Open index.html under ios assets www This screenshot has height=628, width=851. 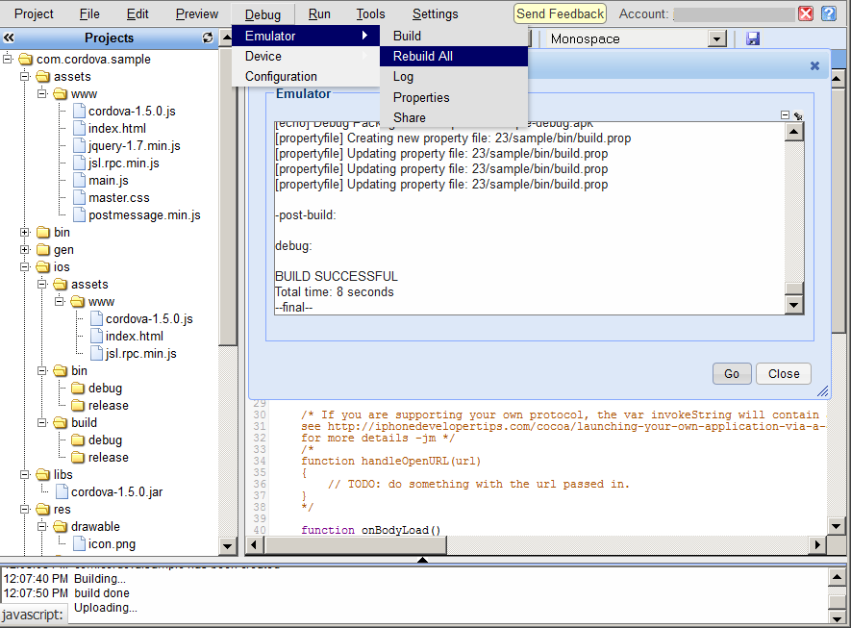[x=135, y=337]
